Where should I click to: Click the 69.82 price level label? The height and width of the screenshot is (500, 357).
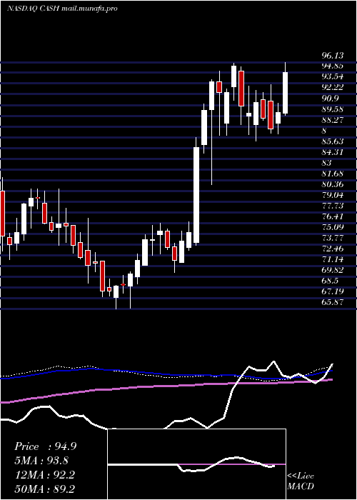(x=332, y=270)
